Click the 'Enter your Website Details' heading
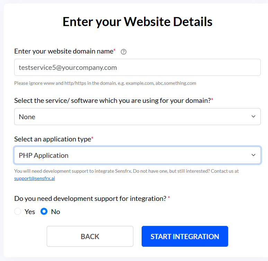This screenshot has width=268, height=261. click(x=137, y=22)
